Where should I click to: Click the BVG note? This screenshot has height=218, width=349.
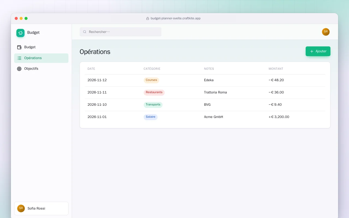tap(207, 105)
